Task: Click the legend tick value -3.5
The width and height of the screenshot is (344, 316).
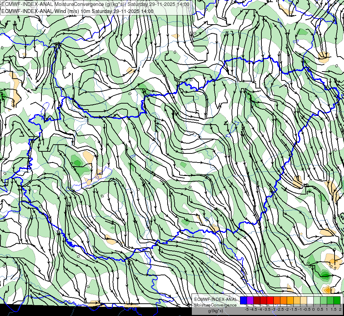Action: 267,309
